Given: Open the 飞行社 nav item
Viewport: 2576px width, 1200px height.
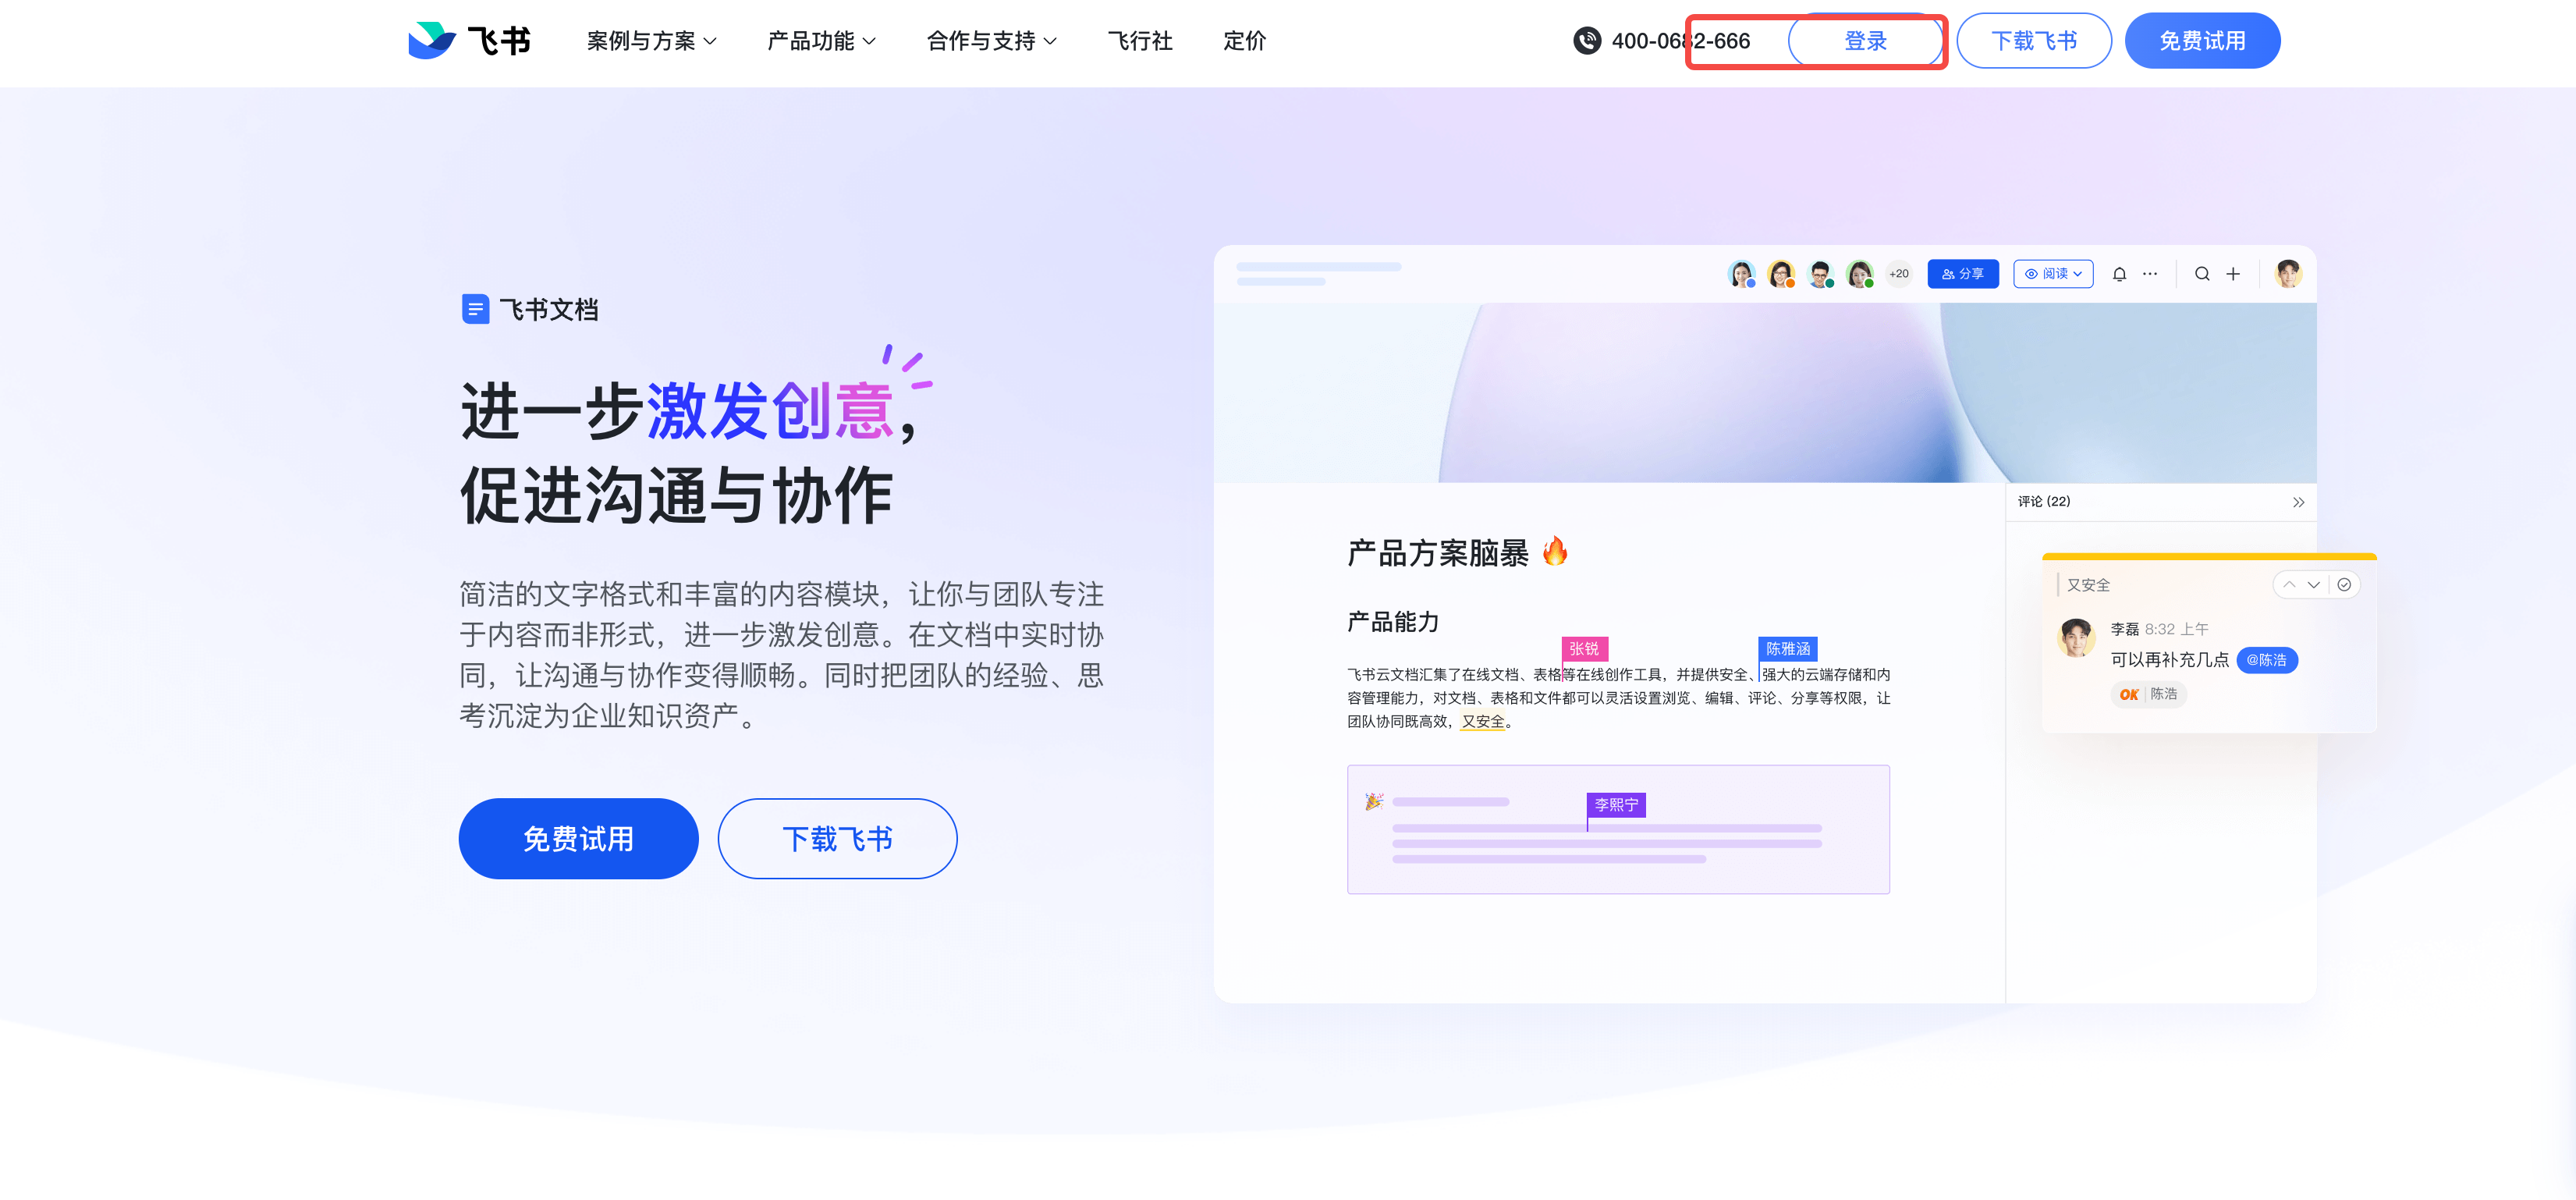Looking at the screenshot, I should (1140, 41).
